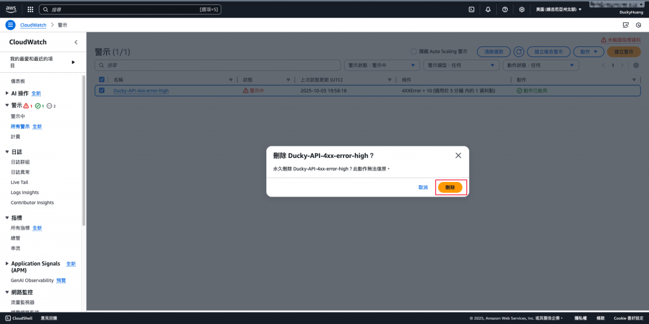The image size is (649, 324).
Task: Toggle the select-all header checkbox
Action: click(x=102, y=79)
